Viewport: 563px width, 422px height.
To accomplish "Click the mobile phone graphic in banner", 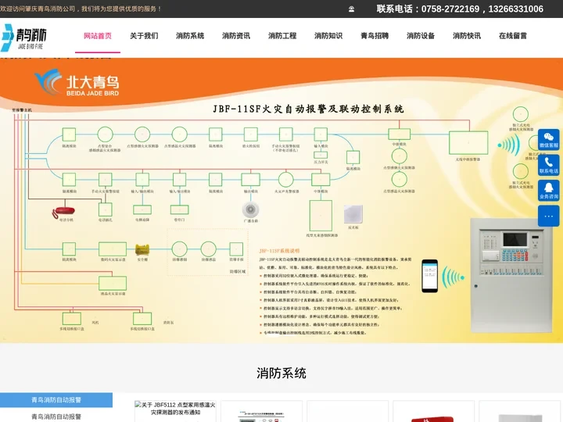I will pyautogui.click(x=429, y=276).
